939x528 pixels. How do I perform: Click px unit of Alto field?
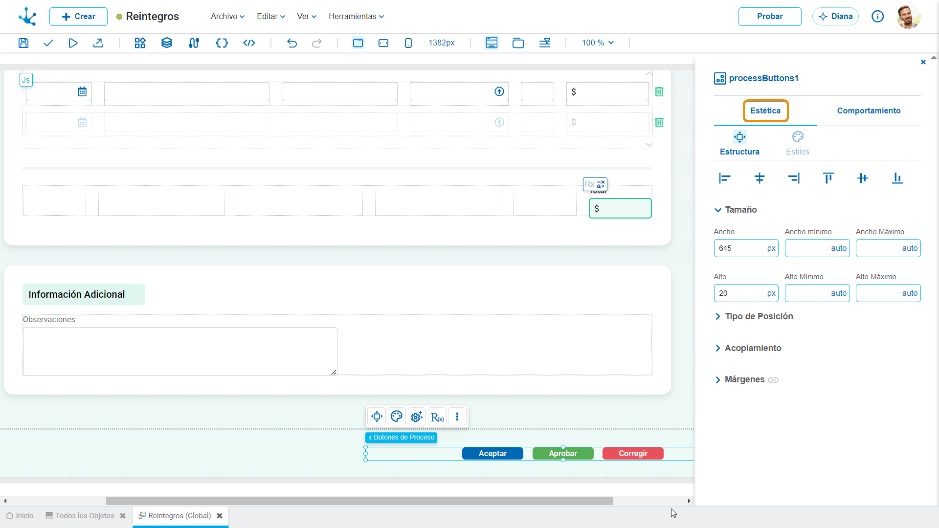point(771,293)
